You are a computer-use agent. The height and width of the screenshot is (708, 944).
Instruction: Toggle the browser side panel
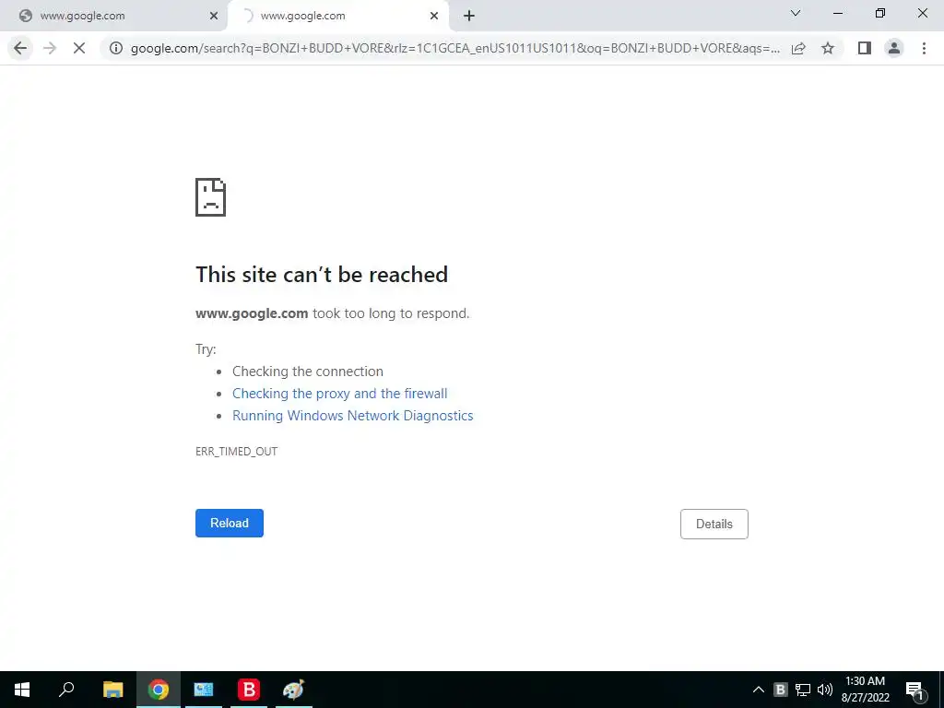[x=865, y=48]
